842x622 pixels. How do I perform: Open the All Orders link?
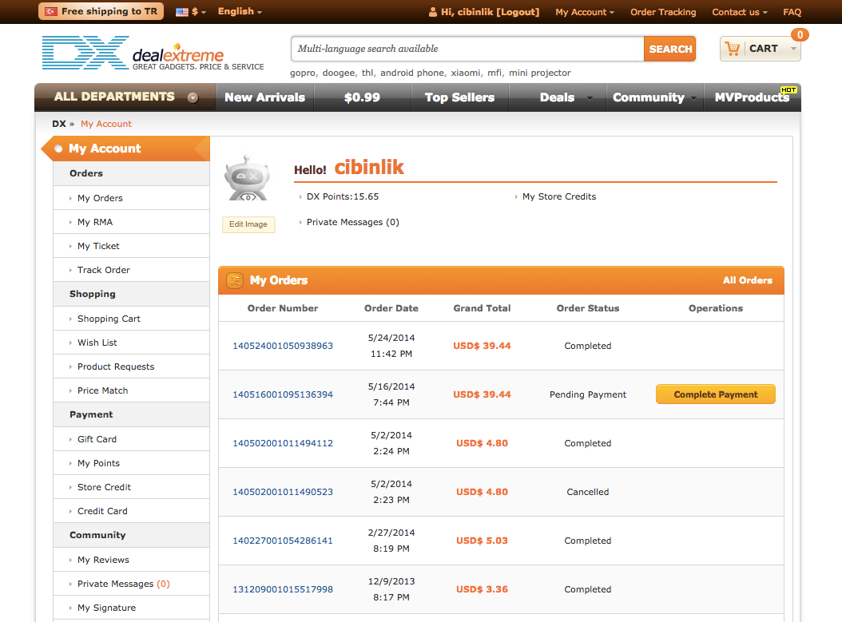(x=747, y=280)
